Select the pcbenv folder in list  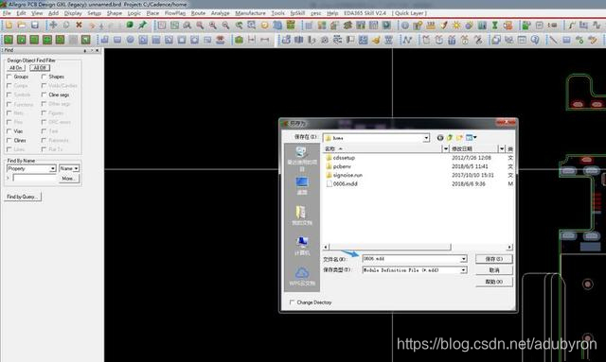pyautogui.click(x=339, y=166)
